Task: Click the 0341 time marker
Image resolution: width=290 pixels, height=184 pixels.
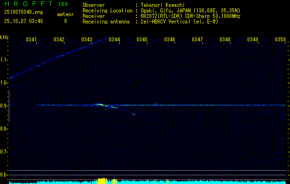Action: (31, 40)
